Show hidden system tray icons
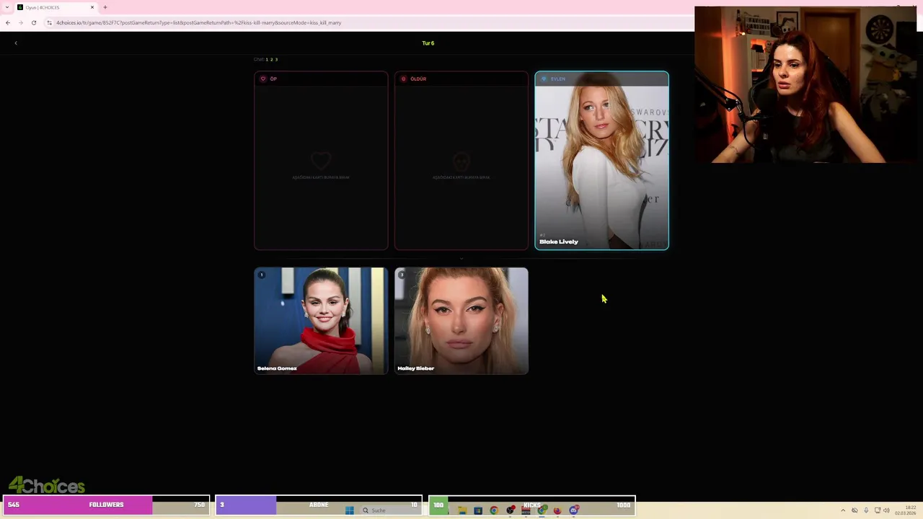This screenshot has height=519, width=923. click(x=843, y=510)
